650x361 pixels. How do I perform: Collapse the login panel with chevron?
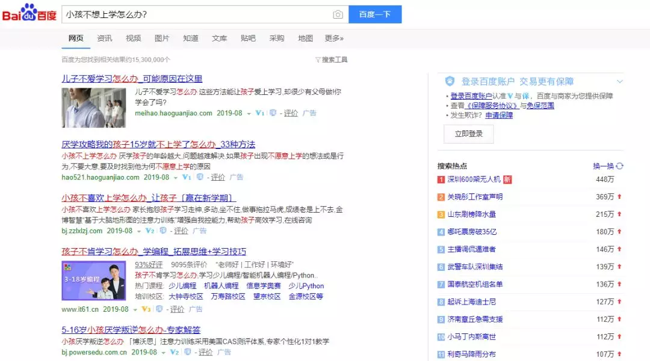point(619,82)
